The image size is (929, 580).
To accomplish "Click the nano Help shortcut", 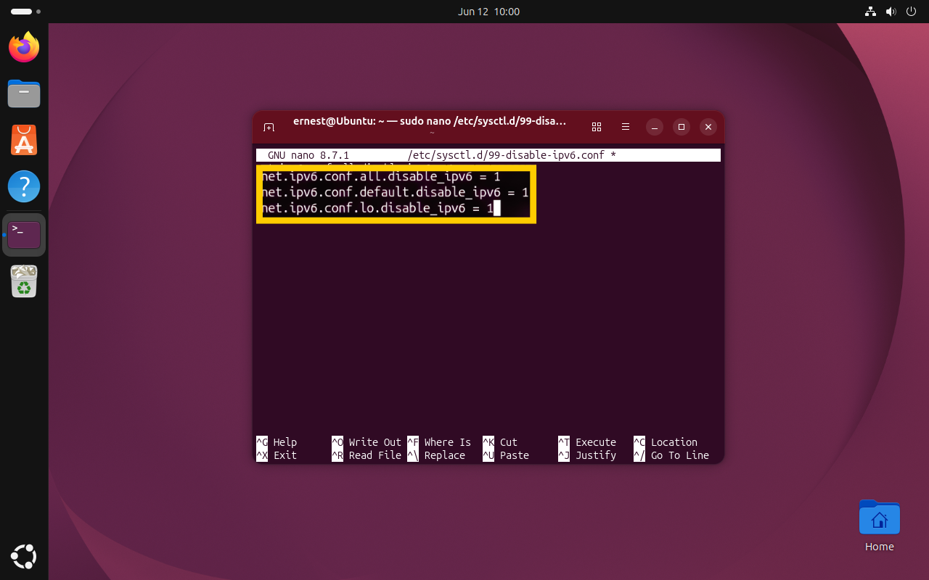I will pyautogui.click(x=285, y=442).
